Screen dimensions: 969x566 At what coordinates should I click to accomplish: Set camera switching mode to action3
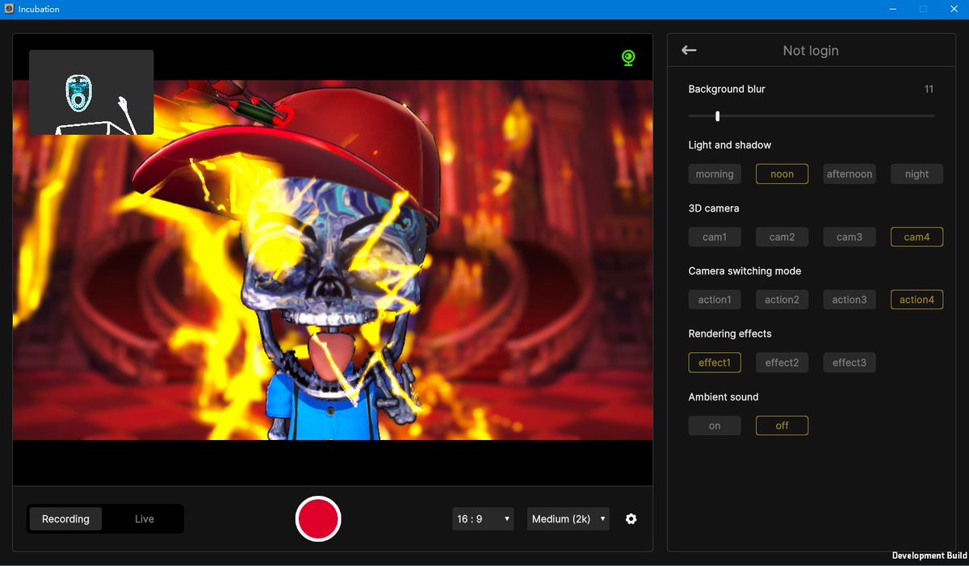pos(849,300)
